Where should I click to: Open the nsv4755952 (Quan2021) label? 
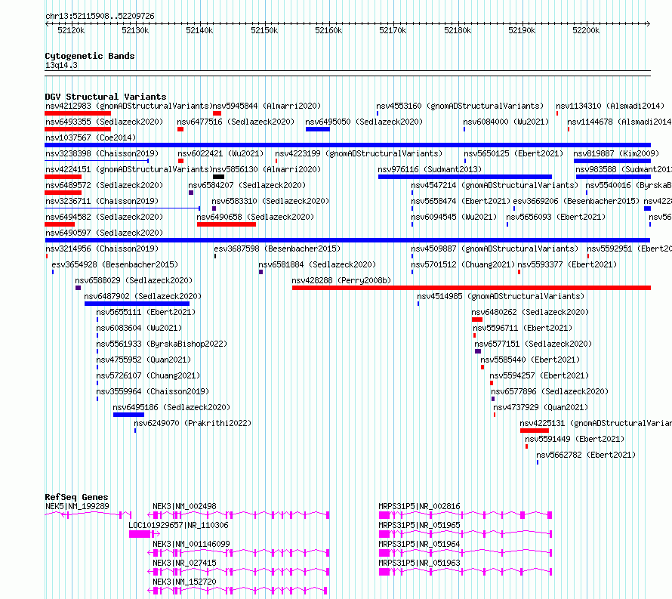[x=143, y=360]
